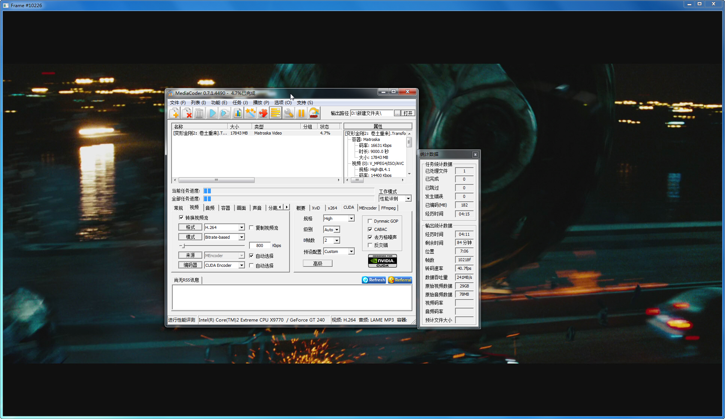Click file list scrollbar left arrow

pos(175,180)
